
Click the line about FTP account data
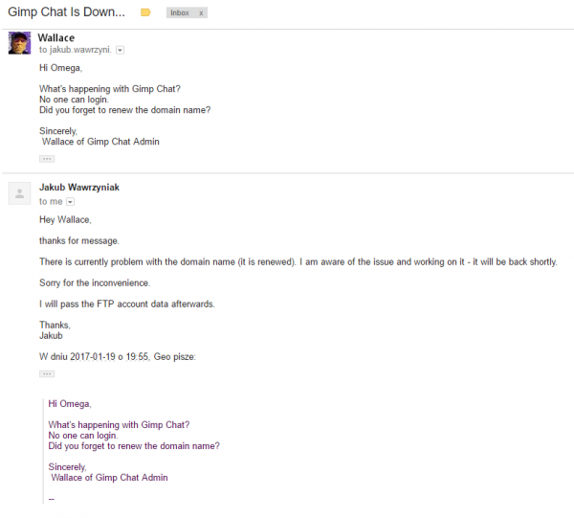127,304
